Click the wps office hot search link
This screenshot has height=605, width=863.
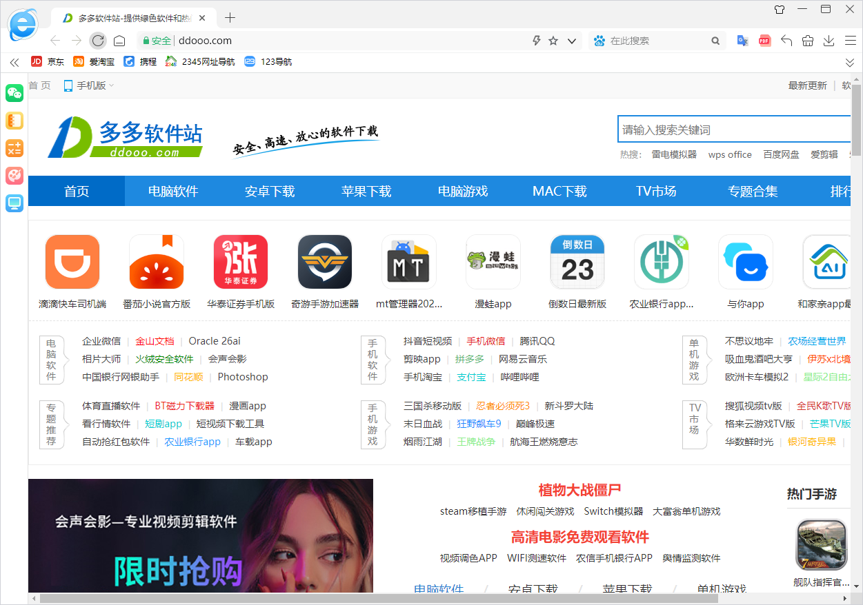point(730,154)
